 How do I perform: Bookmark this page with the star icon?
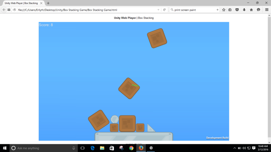click(224, 10)
